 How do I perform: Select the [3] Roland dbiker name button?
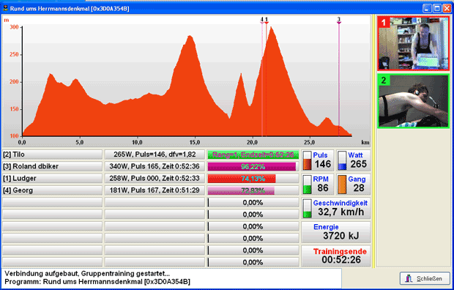click(x=52, y=166)
